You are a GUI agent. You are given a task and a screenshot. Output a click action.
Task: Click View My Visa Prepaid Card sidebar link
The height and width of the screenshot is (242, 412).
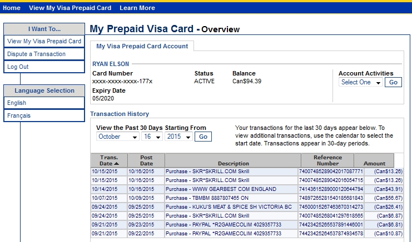44,41
